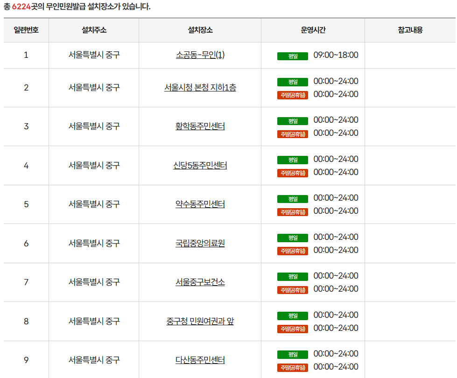Click 주말(공휴일) badge for 신당5동주민센터 row
Viewport: 457px width, 378px height.
click(293, 173)
